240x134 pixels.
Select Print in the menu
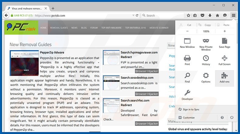click(187, 60)
